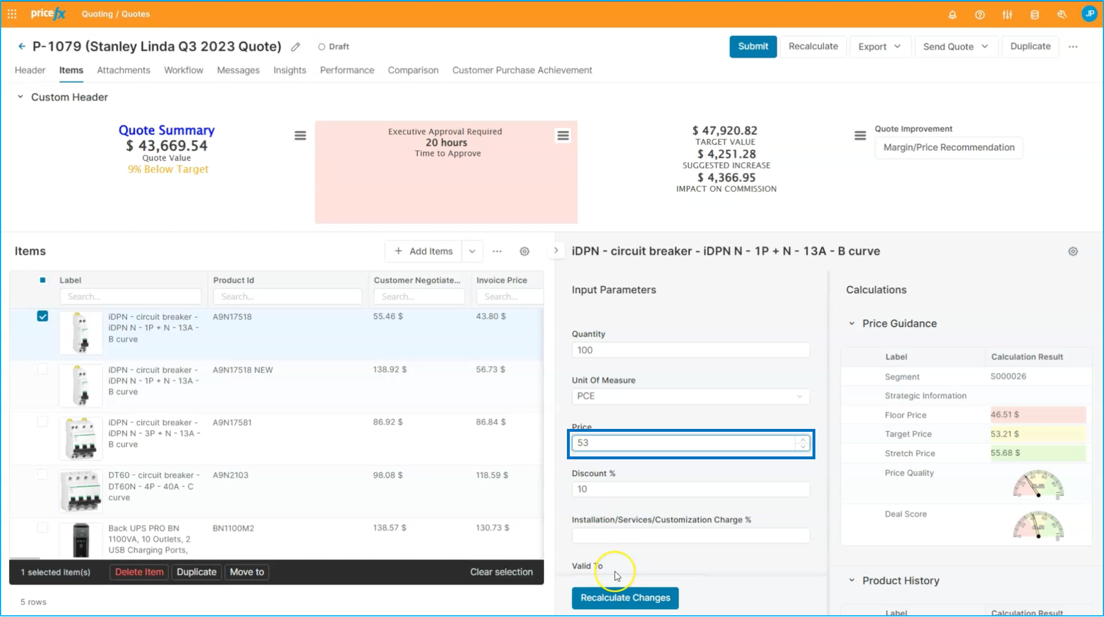
Task: Collapse the Price Guidance section
Action: (x=852, y=323)
